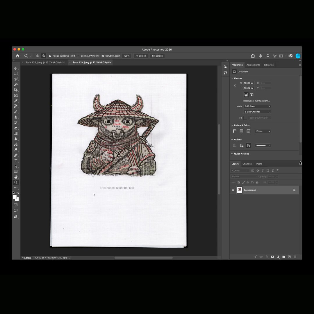The image size is (314, 314).
Task: Select the Crop tool
Action: (16, 90)
